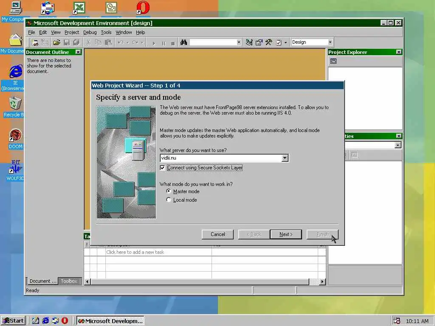Click the Project Explorer toolbar icon

click(x=249, y=42)
